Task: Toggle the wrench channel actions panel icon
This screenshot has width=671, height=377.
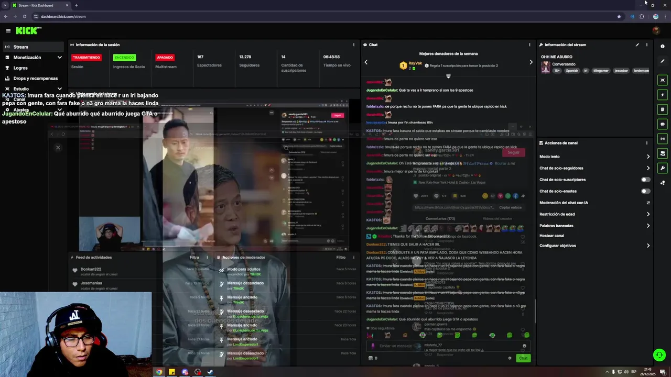Action: [663, 168]
